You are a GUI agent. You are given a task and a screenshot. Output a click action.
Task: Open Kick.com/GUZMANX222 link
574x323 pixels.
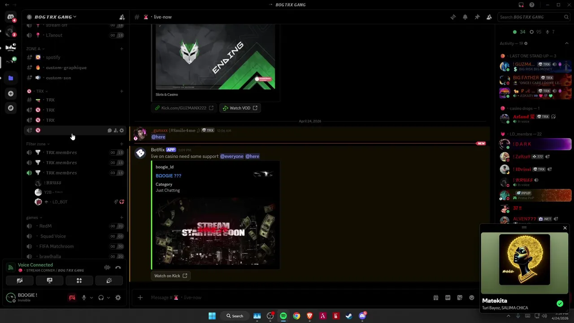(x=184, y=108)
